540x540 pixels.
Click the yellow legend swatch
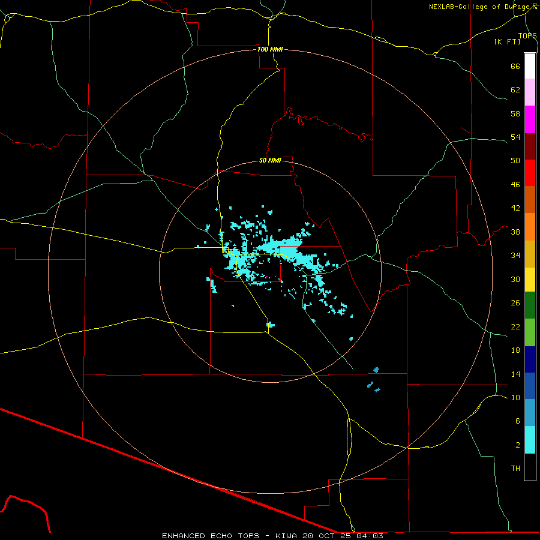(x=530, y=280)
